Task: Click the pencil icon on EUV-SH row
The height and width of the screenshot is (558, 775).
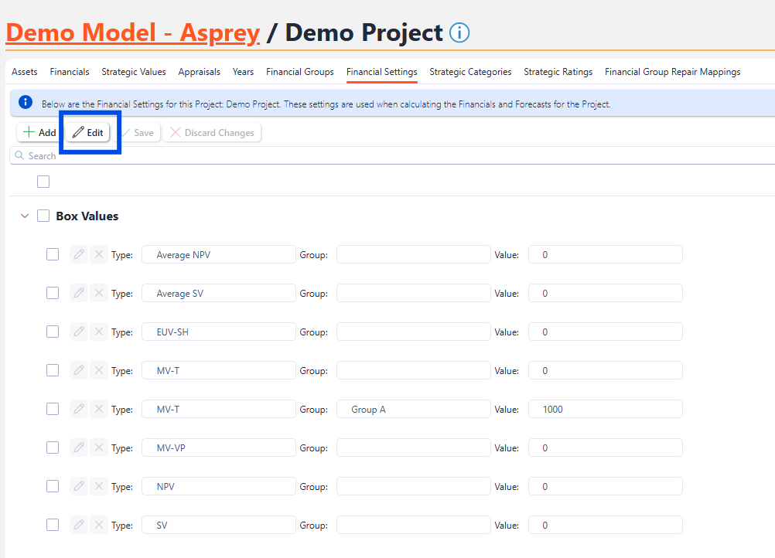Action: coord(79,332)
